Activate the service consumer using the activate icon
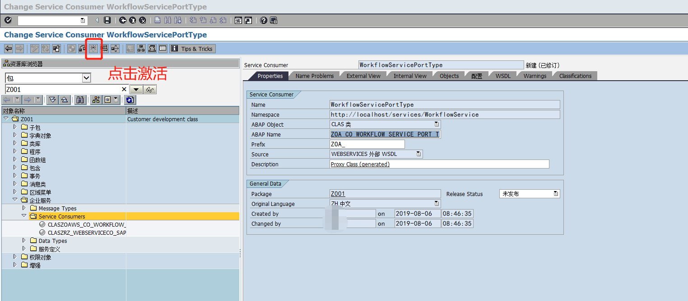The width and height of the screenshot is (688, 301). [93, 49]
